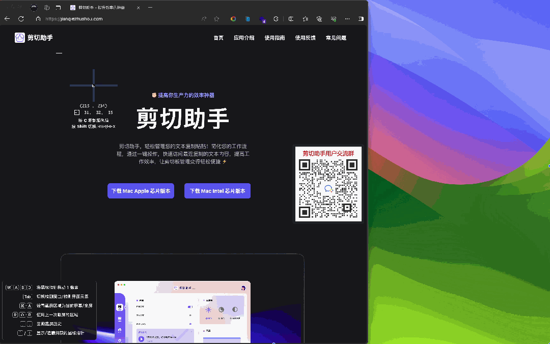Open the workspaces icon in title bar

(47, 7)
